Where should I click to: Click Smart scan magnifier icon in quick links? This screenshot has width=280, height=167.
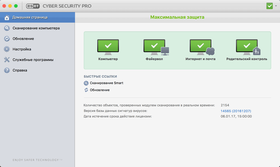tap(86, 83)
